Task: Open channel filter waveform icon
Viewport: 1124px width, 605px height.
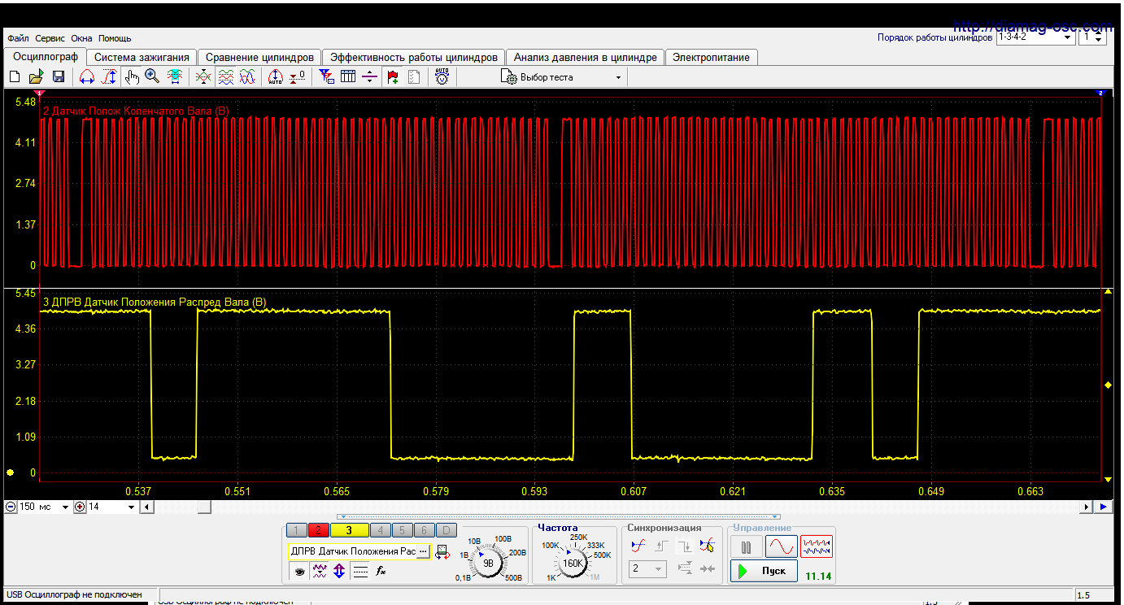Action: pyautogui.click(x=320, y=572)
